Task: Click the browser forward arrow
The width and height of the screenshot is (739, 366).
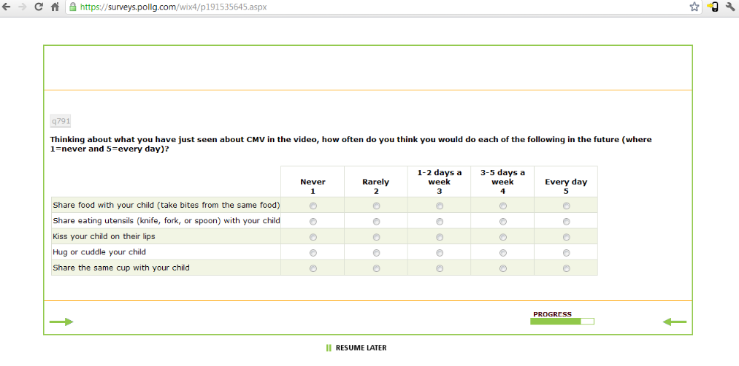Action: [x=22, y=7]
